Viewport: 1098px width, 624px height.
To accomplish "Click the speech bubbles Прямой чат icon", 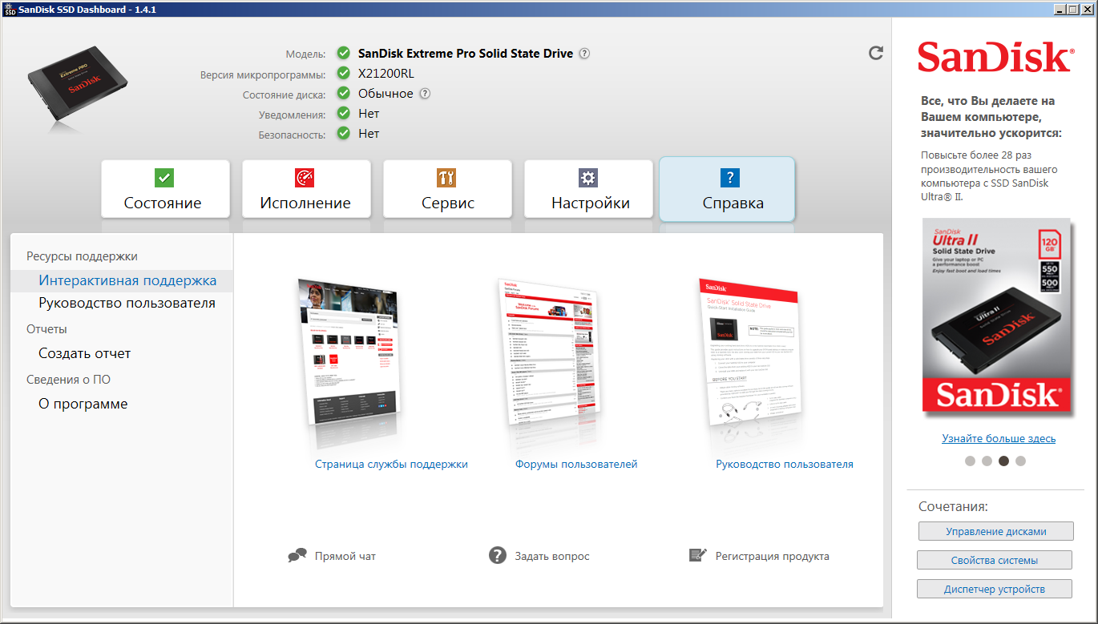I will 297,556.
